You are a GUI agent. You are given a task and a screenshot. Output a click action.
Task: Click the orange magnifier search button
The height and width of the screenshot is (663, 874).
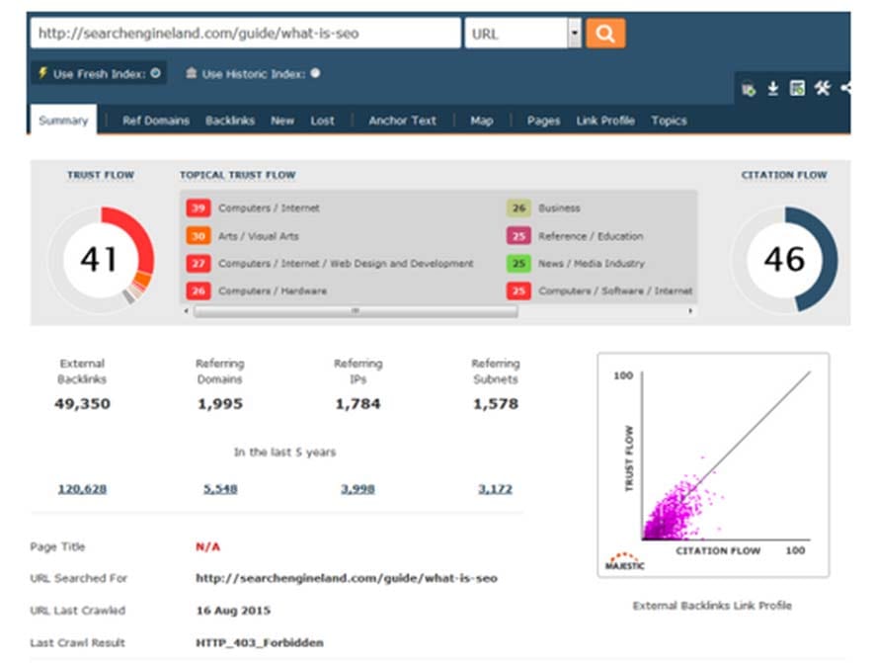[605, 34]
